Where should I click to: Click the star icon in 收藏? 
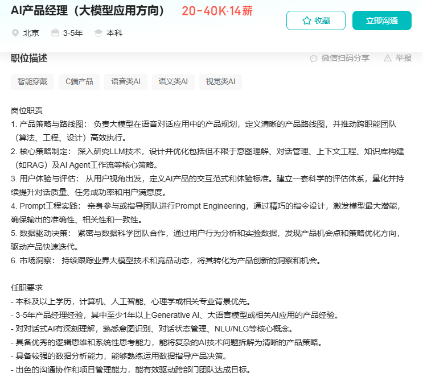[x=307, y=20]
